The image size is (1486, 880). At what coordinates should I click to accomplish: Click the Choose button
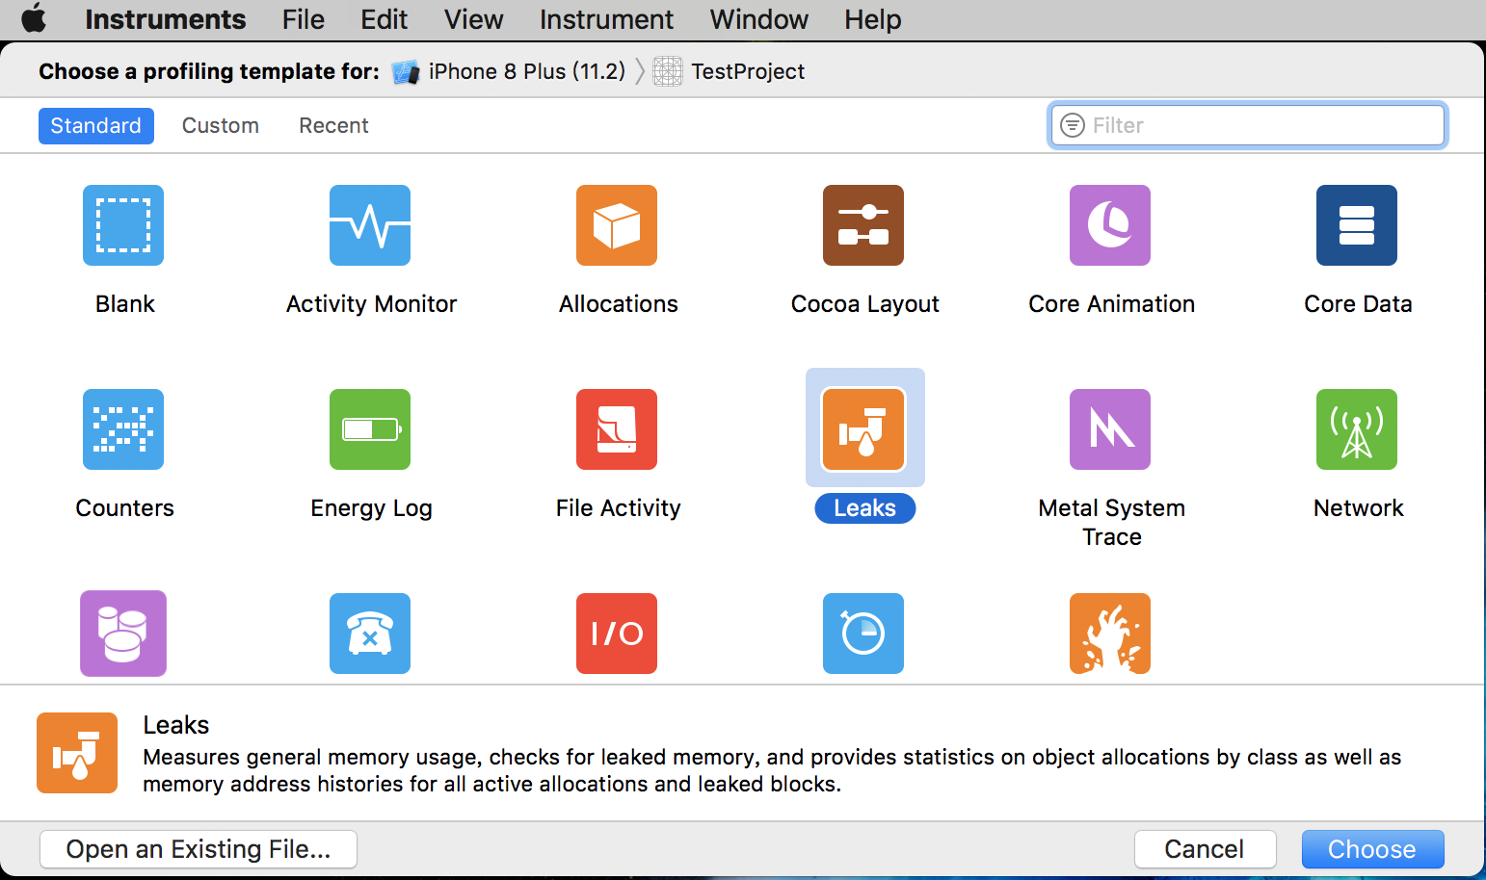point(1372,849)
